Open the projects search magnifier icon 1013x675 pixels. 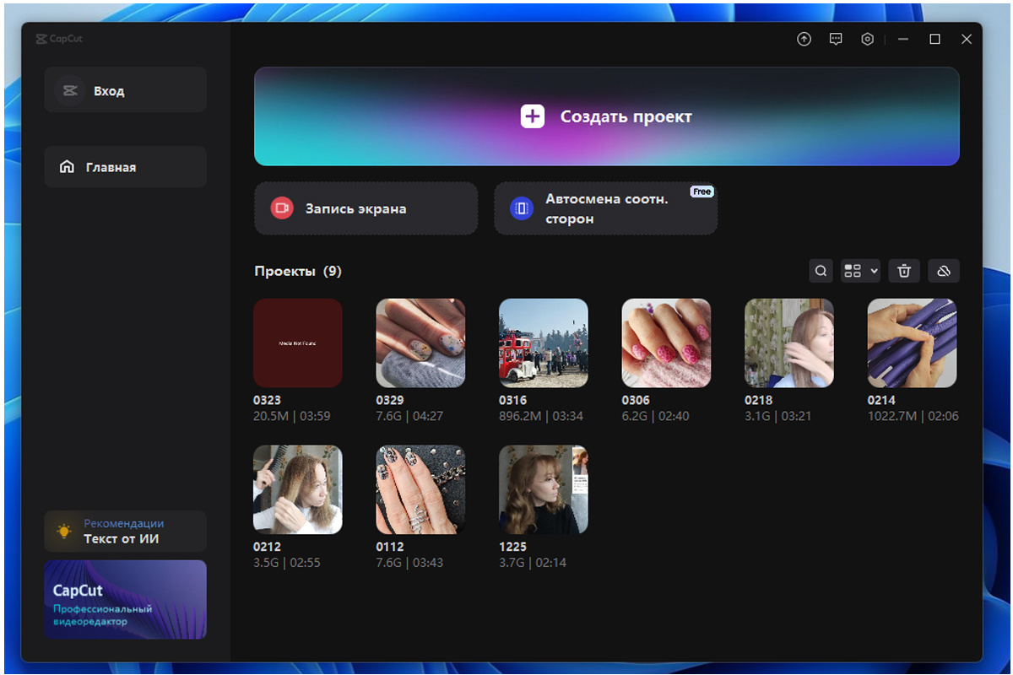pyautogui.click(x=821, y=271)
